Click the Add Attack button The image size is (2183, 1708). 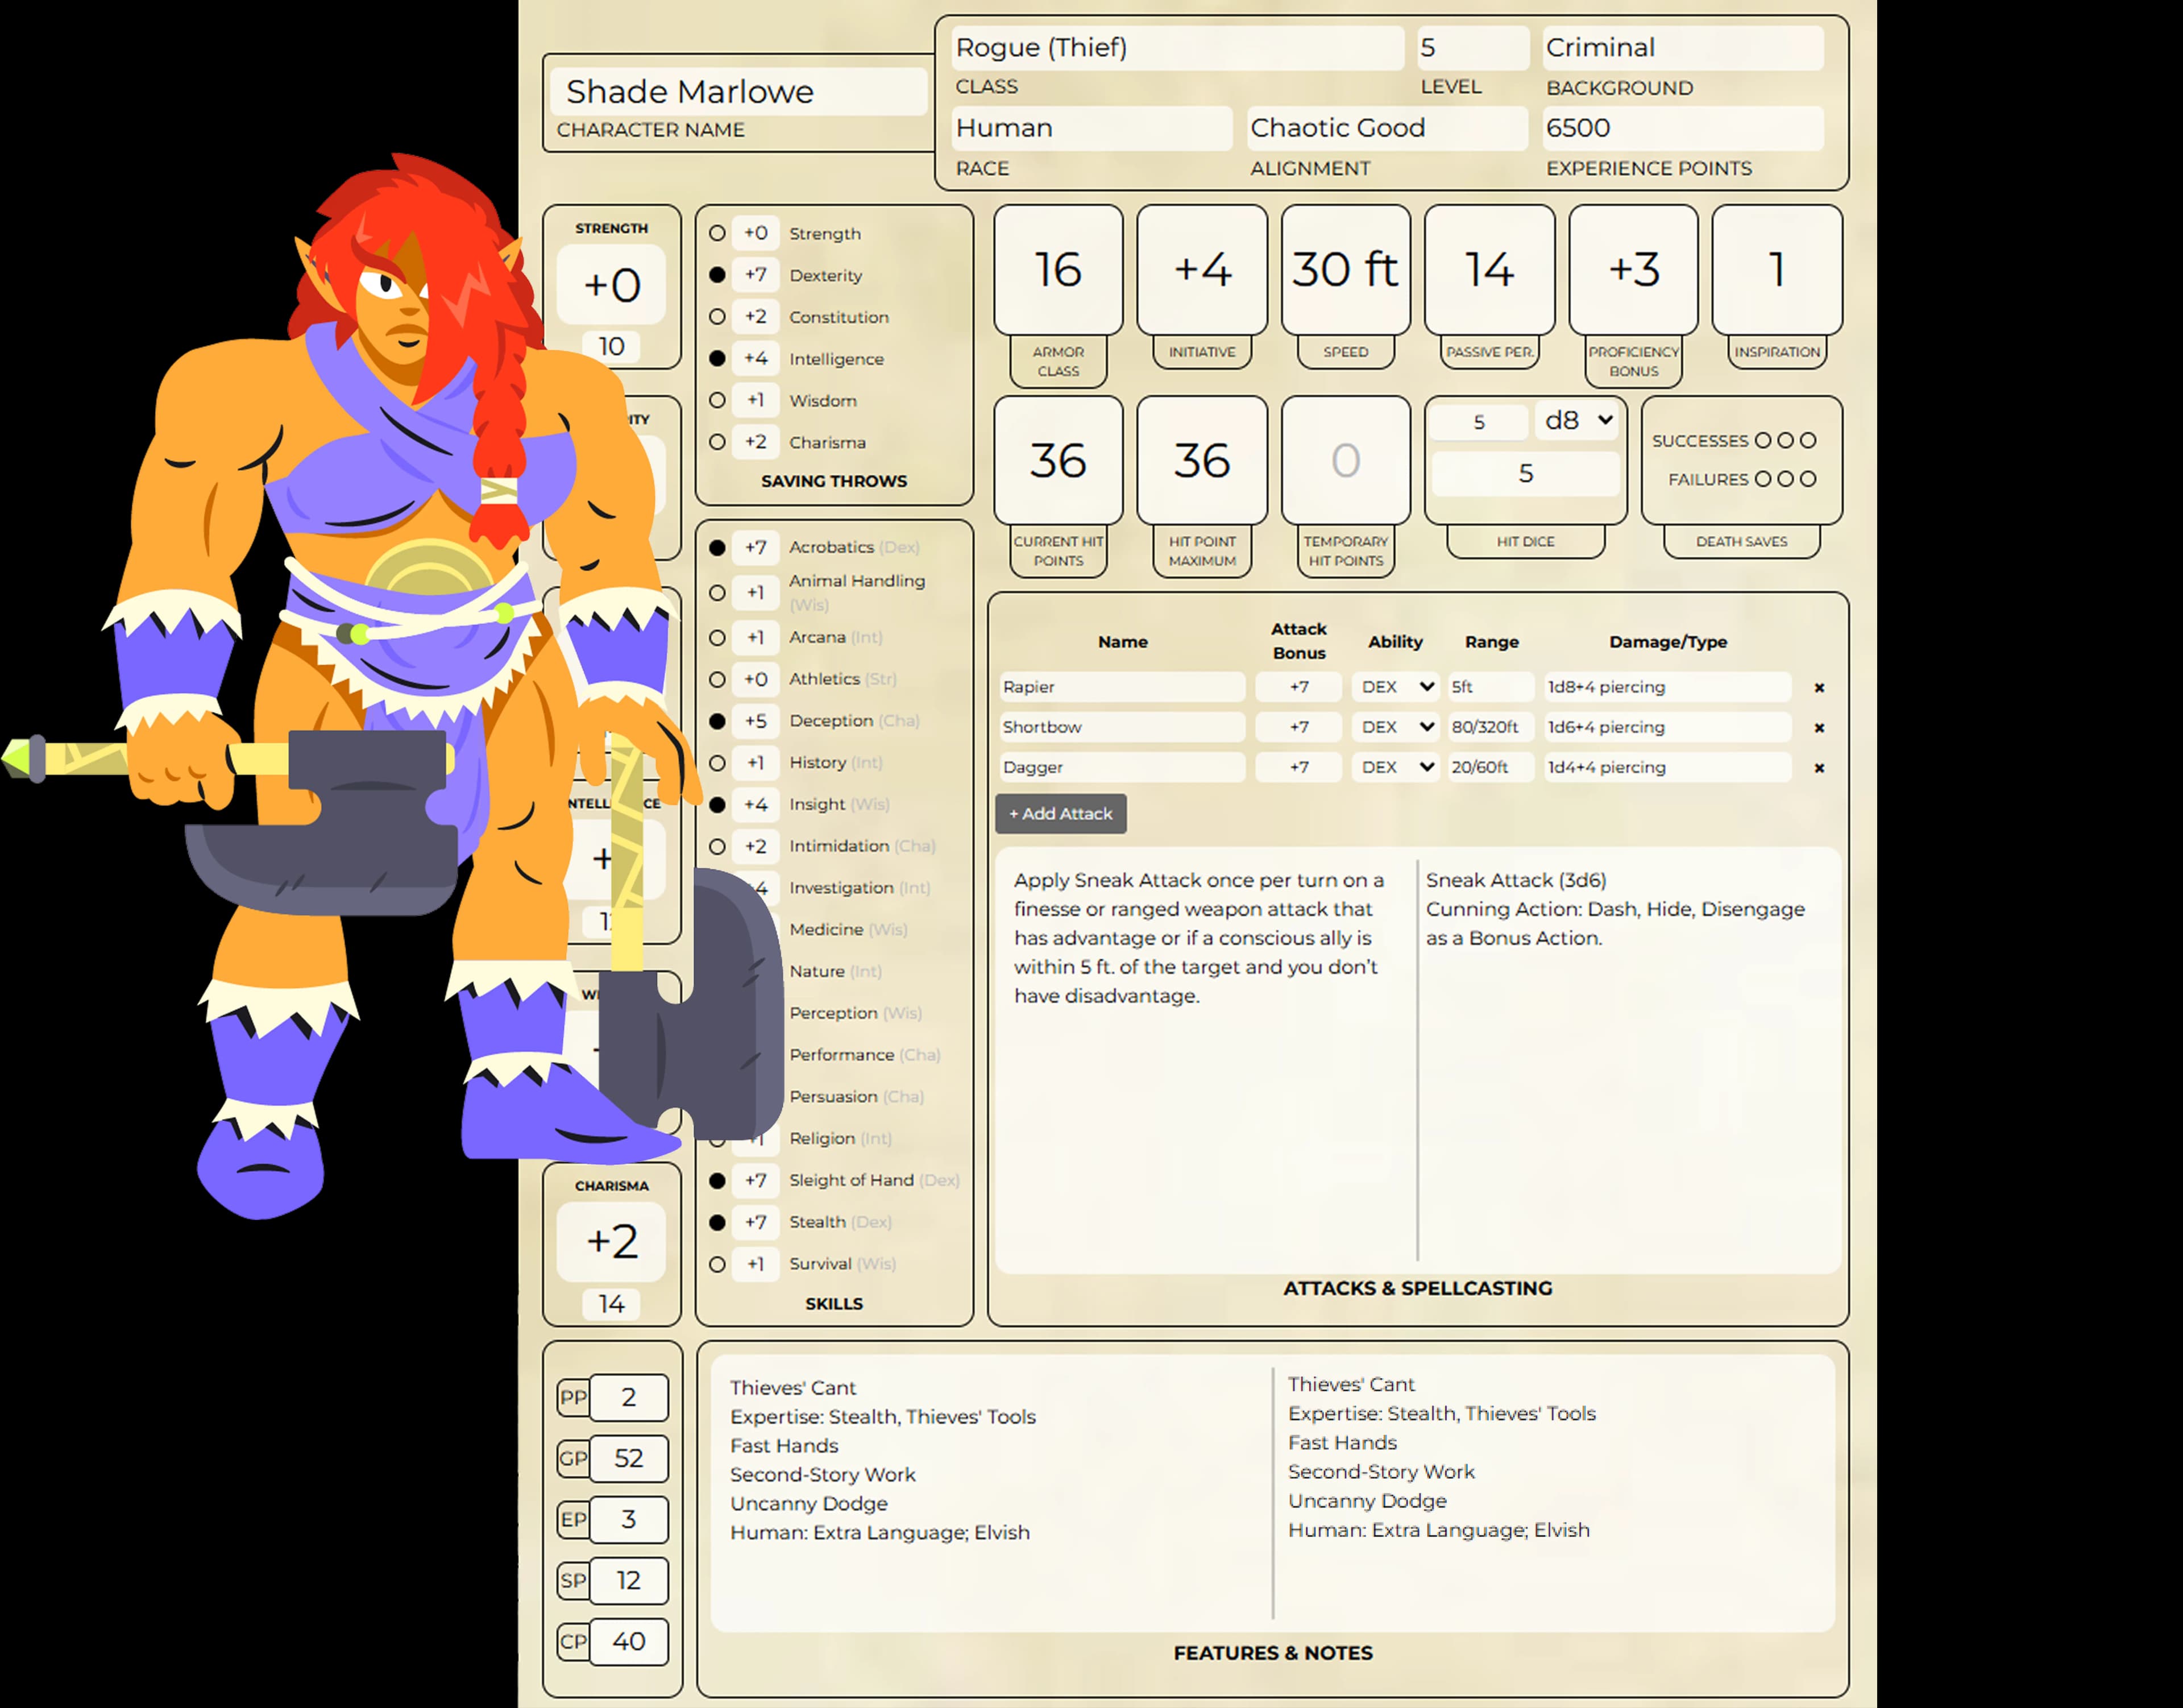pos(1060,813)
